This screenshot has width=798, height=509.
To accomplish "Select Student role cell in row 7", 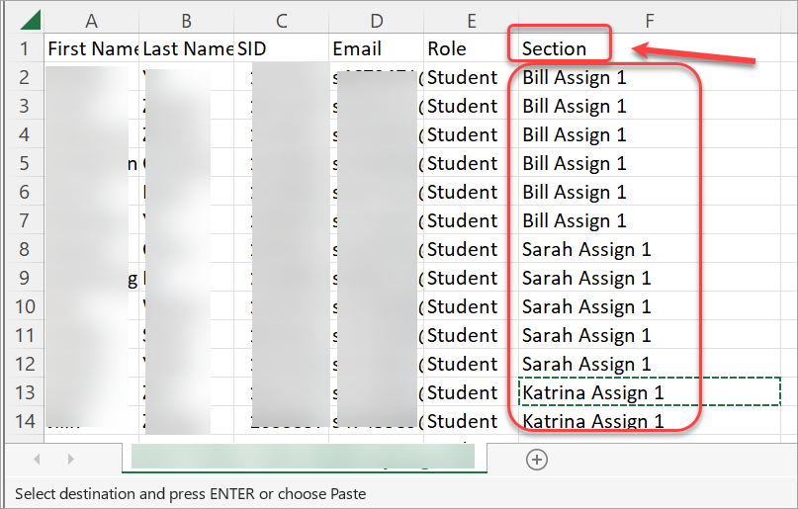I will 472,220.
